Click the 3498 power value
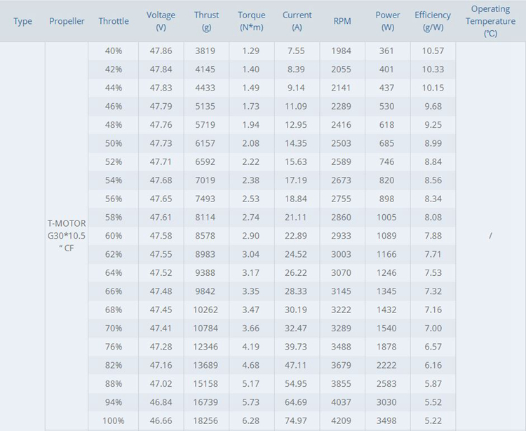The width and height of the screenshot is (526, 431). [388, 420]
